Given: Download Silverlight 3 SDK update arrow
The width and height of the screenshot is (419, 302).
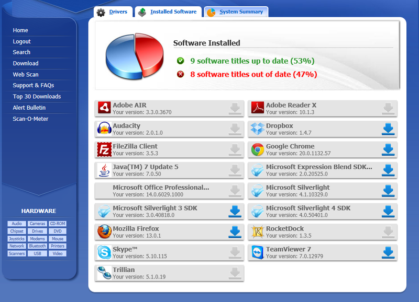Looking at the screenshot, I should 235,212.
